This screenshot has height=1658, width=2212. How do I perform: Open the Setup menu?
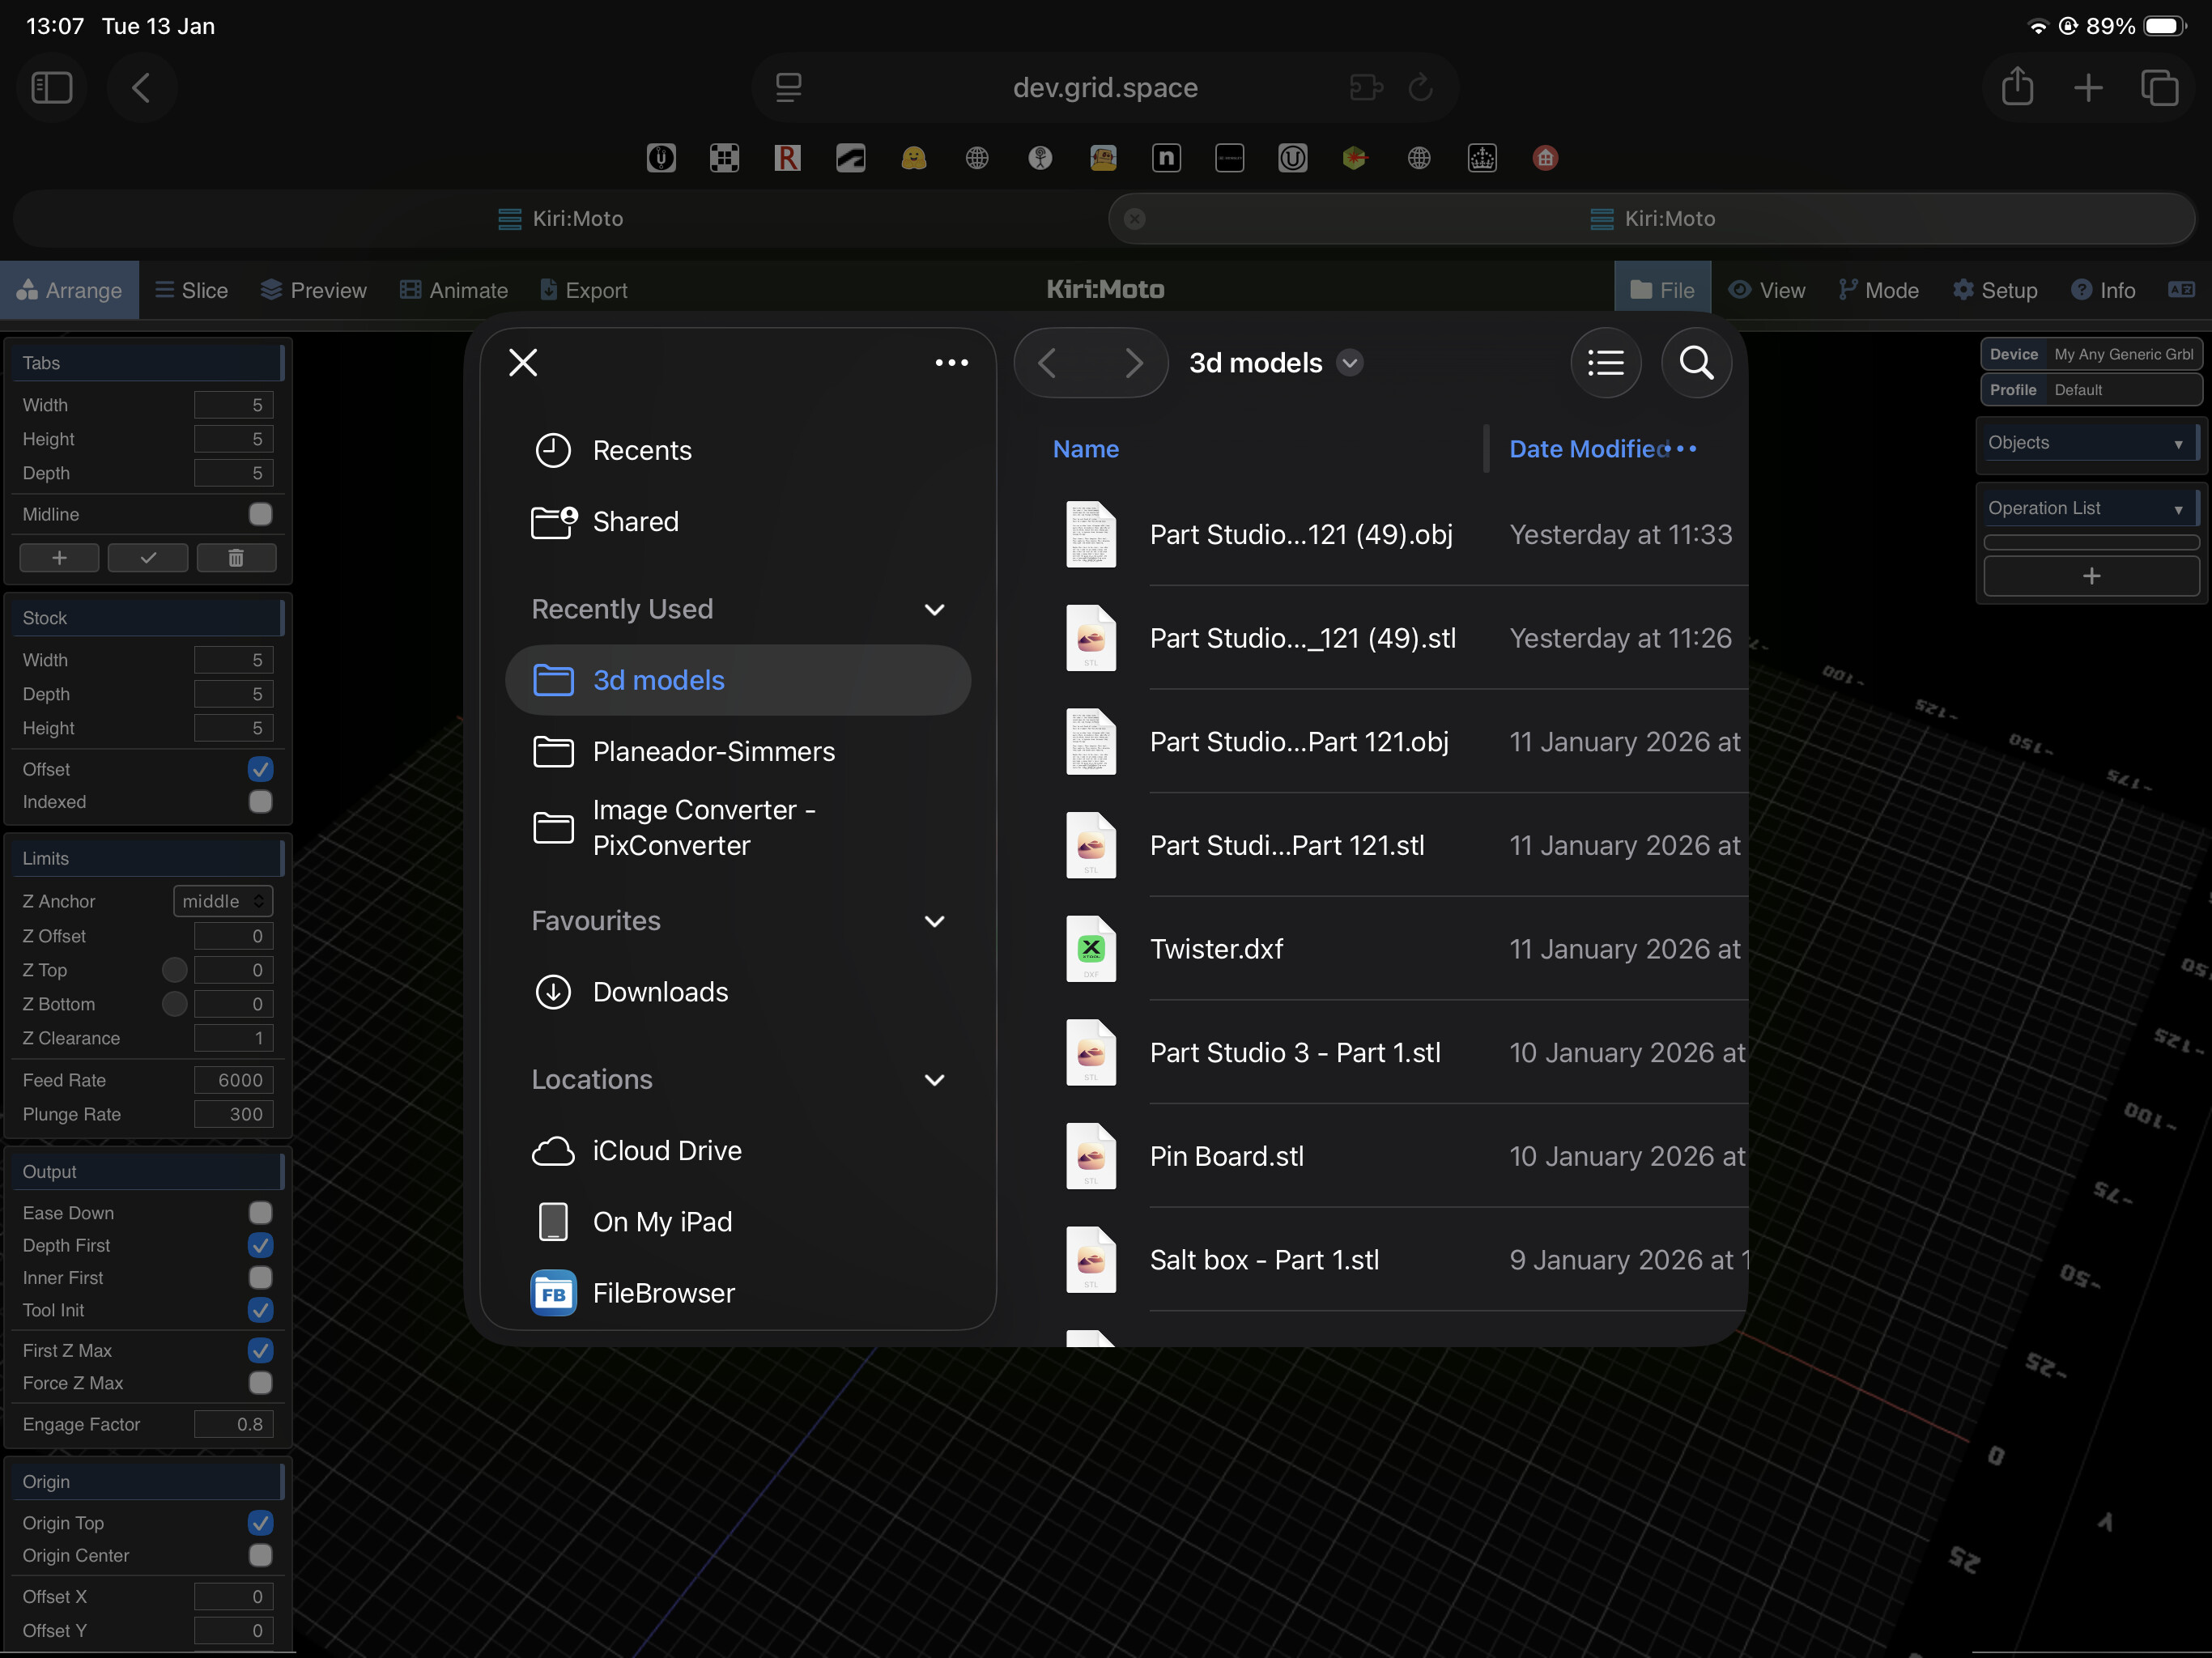point(1995,290)
